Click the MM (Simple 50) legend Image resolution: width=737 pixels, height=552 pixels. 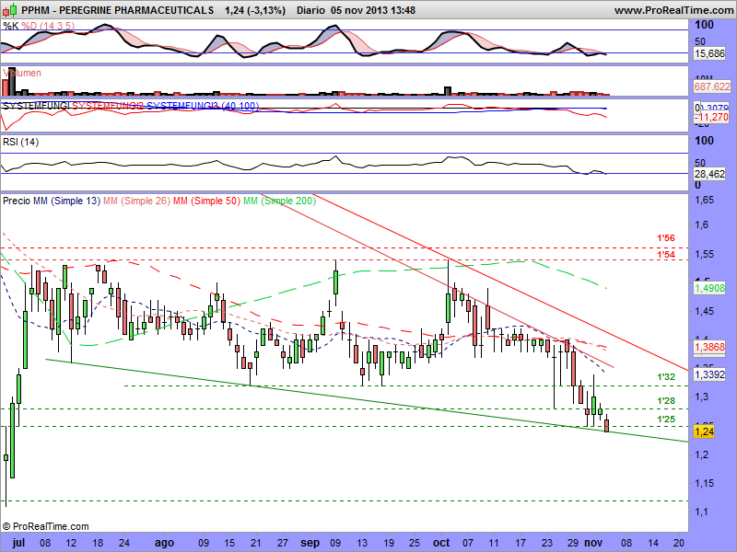[x=206, y=201]
